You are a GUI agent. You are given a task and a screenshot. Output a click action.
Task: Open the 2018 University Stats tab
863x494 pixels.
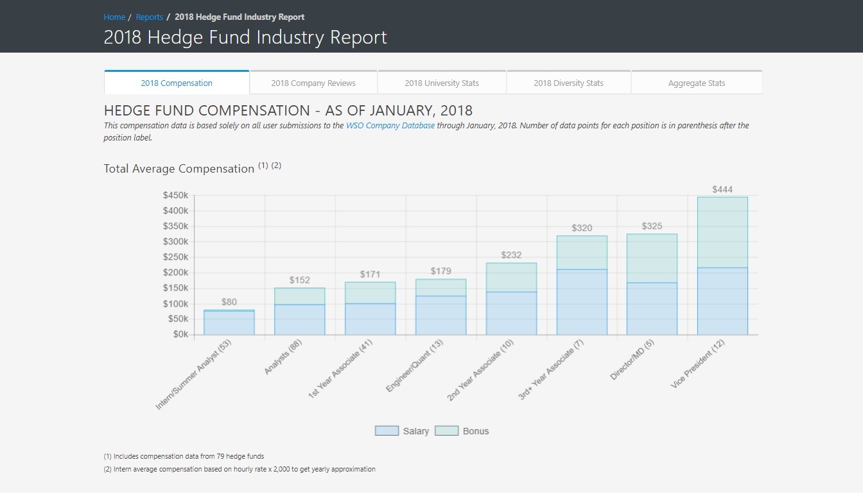442,83
